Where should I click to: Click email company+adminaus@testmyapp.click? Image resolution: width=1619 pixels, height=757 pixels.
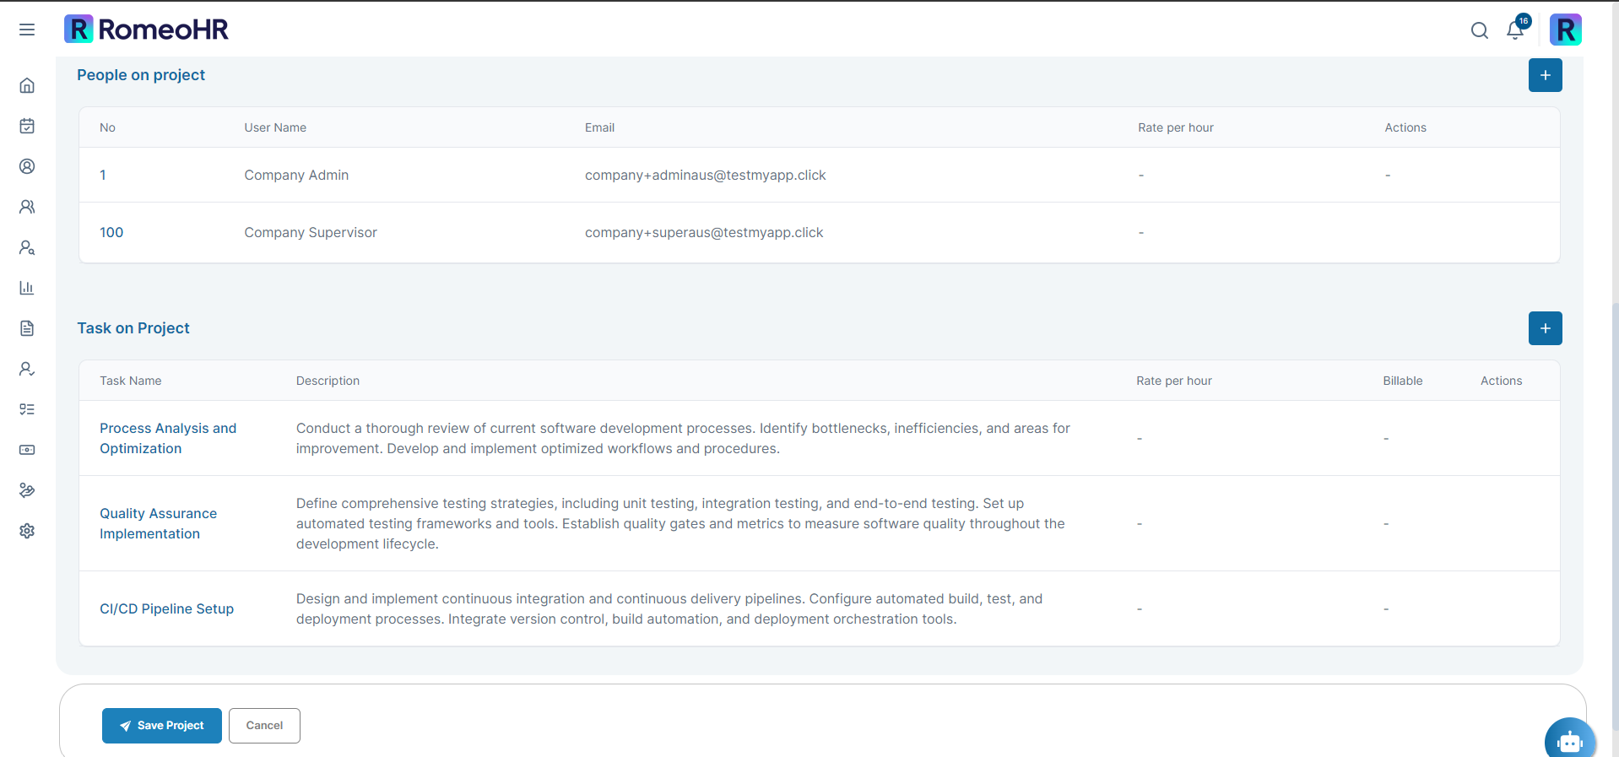click(x=706, y=175)
